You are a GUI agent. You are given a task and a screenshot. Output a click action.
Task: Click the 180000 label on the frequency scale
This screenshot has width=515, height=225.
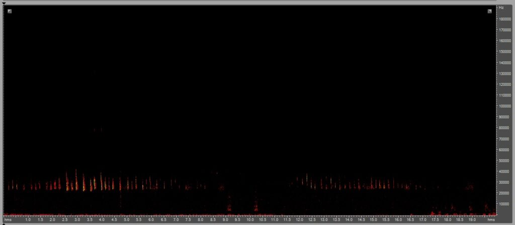pyautogui.click(x=505, y=19)
